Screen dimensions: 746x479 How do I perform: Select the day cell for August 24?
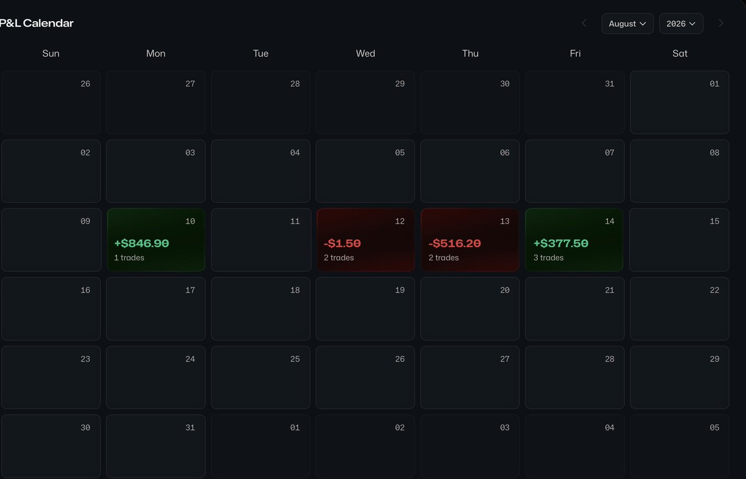point(156,377)
